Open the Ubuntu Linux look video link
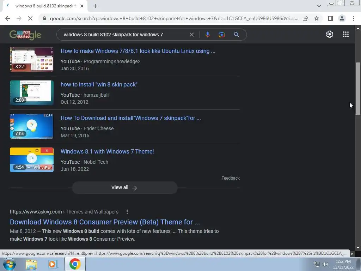 138,51
